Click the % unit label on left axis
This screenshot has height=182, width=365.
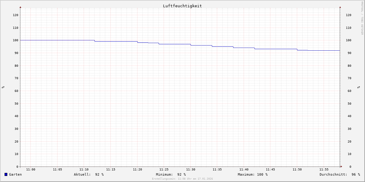coord(3,87)
